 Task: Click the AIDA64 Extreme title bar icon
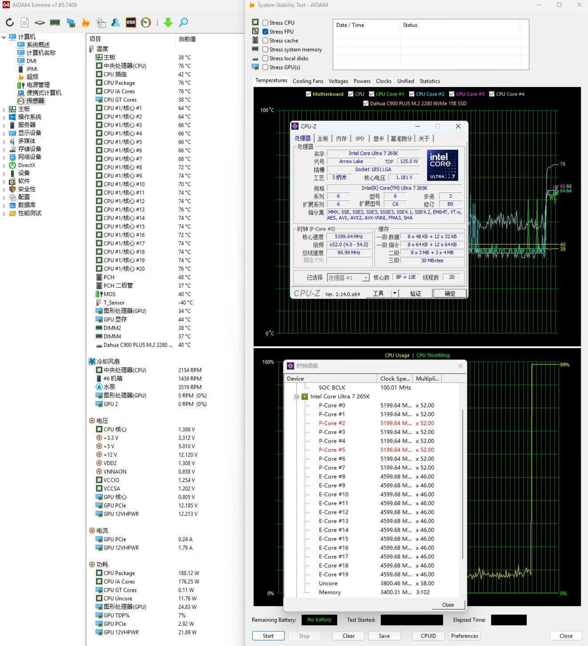click(6, 5)
